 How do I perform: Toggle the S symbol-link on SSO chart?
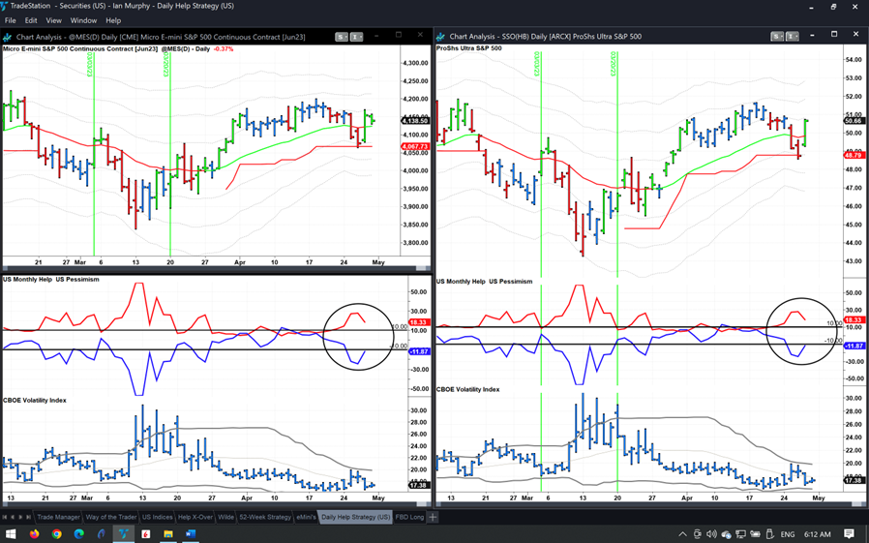[x=778, y=37]
